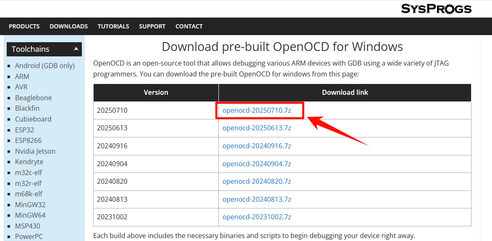Select version cell 20231002

click(x=156, y=217)
